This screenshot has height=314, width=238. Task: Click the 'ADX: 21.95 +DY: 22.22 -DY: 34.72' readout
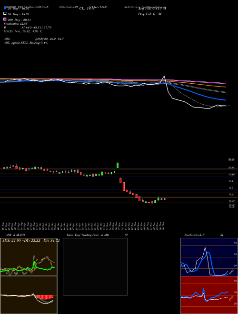tap(30, 241)
